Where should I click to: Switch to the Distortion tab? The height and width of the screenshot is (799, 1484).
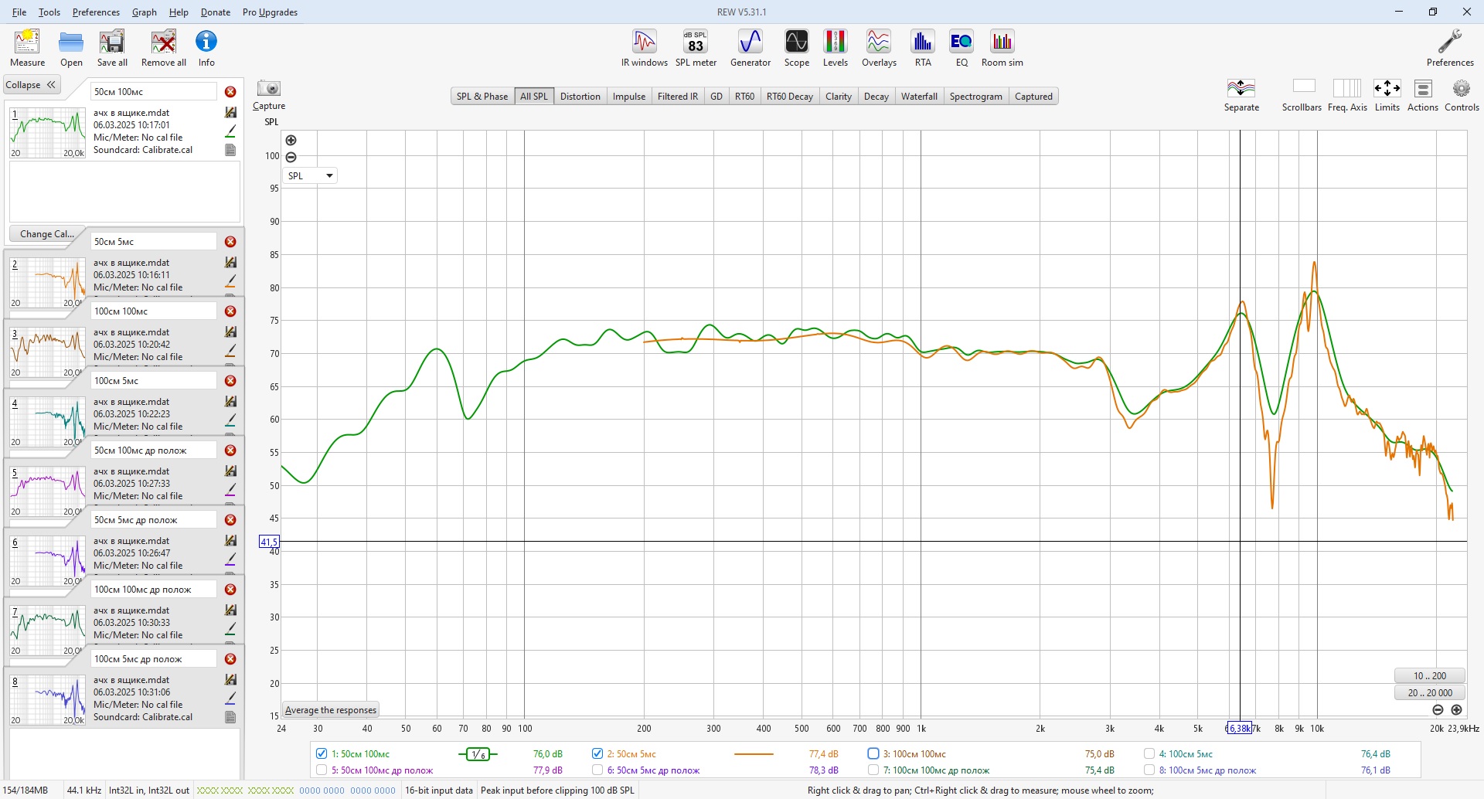pyautogui.click(x=580, y=97)
